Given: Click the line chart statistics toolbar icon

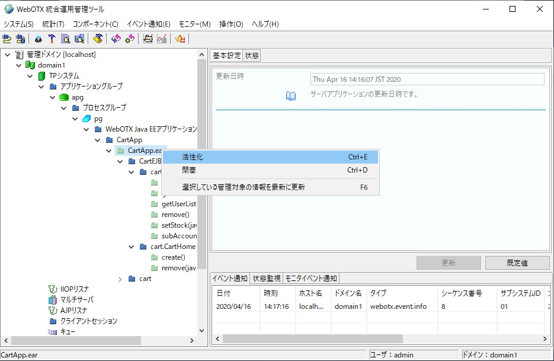Looking at the screenshot, I should click(x=161, y=39).
